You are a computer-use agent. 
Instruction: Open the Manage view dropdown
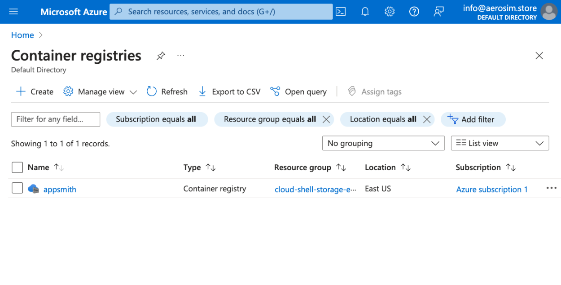pos(100,91)
